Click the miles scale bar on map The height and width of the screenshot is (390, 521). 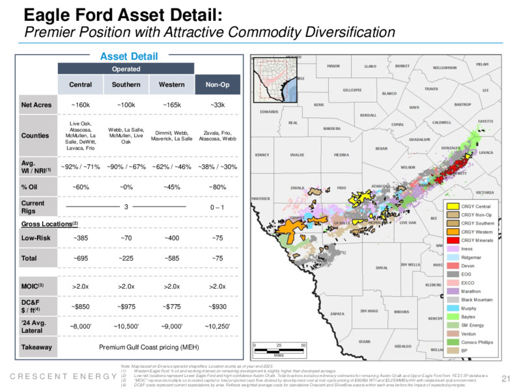[x=279, y=350]
